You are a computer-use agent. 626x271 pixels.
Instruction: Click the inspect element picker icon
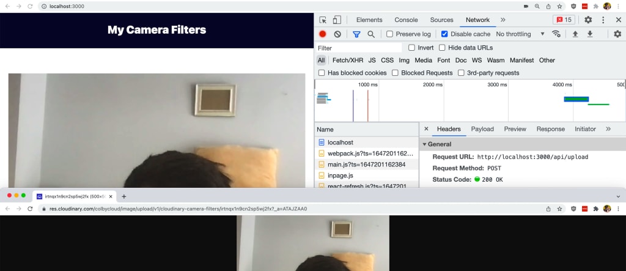click(x=323, y=20)
